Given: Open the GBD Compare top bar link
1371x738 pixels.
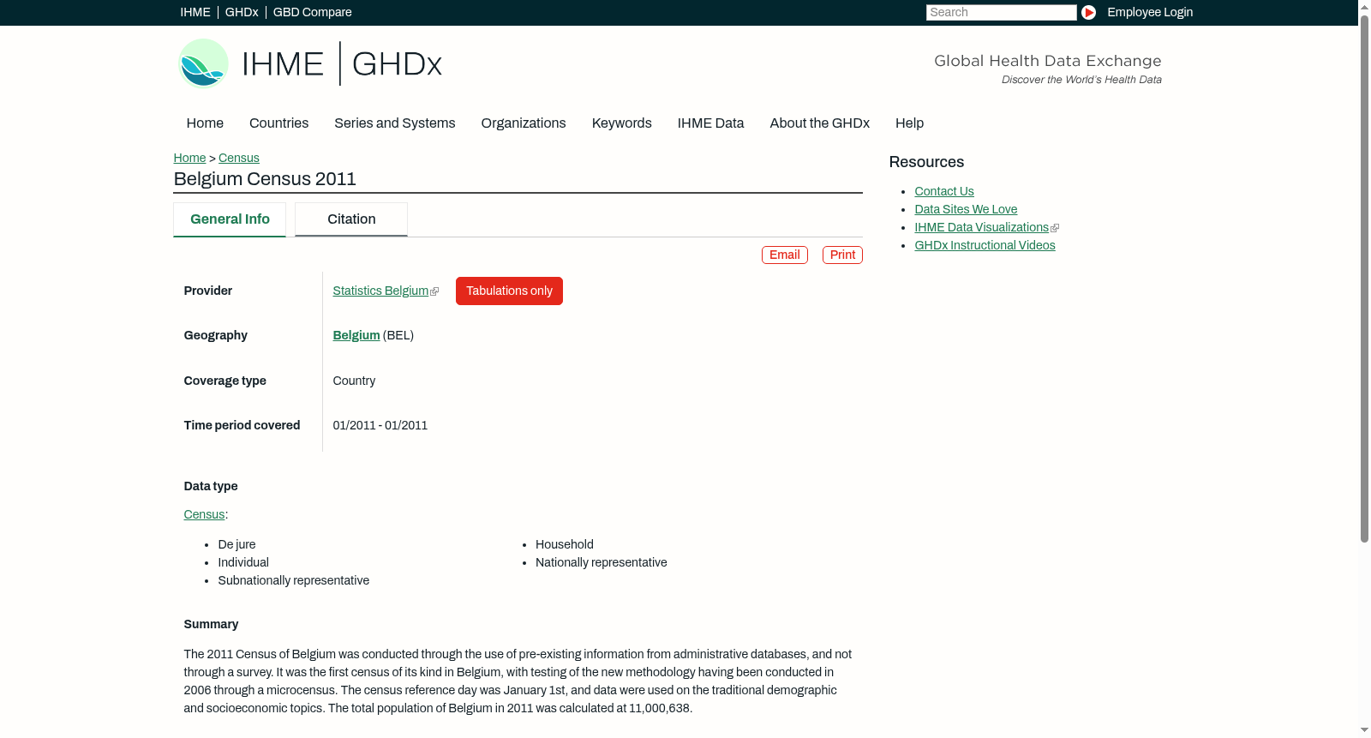Looking at the screenshot, I should (x=313, y=12).
